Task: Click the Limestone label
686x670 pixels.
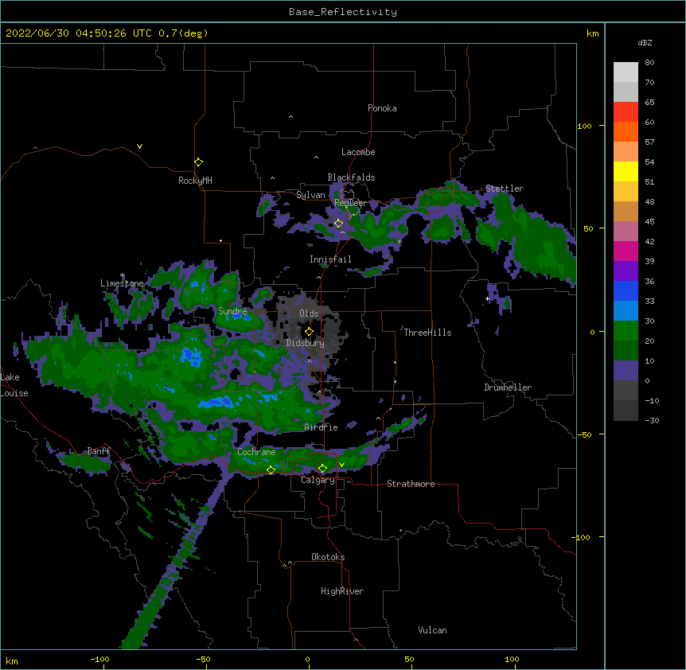Action: tap(122, 283)
